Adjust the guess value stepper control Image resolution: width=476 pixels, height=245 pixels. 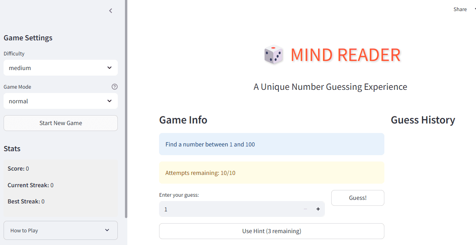click(x=311, y=209)
